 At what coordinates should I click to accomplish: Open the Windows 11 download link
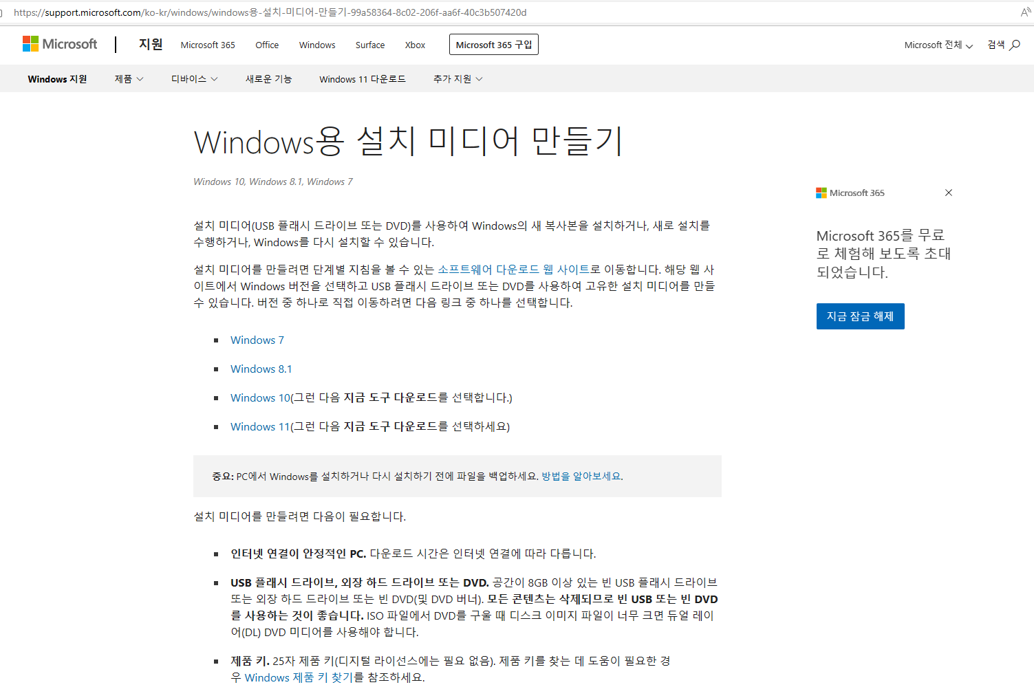[260, 426]
